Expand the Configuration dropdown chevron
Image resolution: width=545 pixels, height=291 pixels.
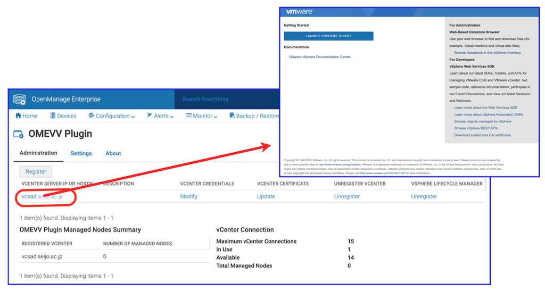point(133,117)
